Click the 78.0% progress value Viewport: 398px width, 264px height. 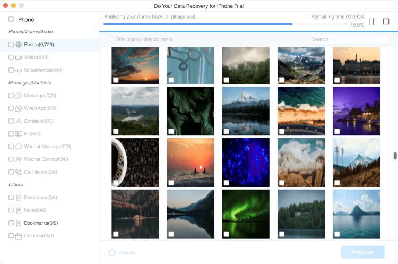click(x=357, y=25)
